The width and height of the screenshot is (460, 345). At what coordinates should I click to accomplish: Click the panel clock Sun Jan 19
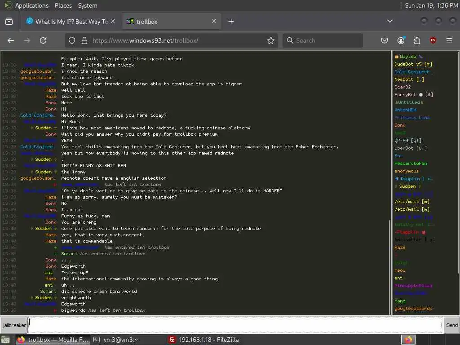tap(431, 5)
